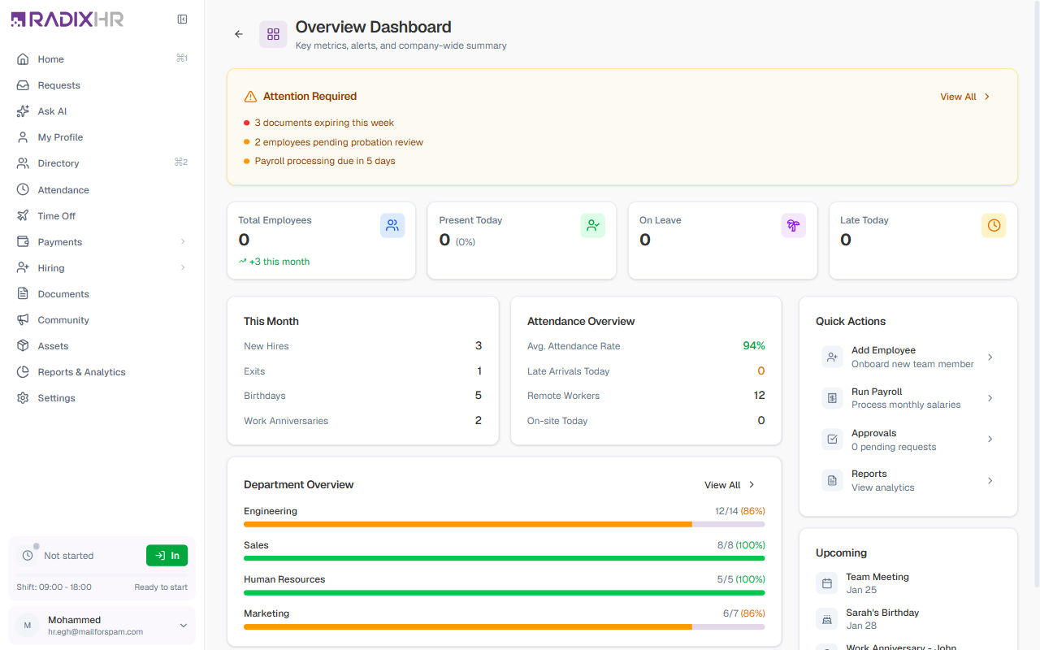Screen dimensions: 1040x650
Task: Click the Add Employee row chevron
Action: (990, 357)
